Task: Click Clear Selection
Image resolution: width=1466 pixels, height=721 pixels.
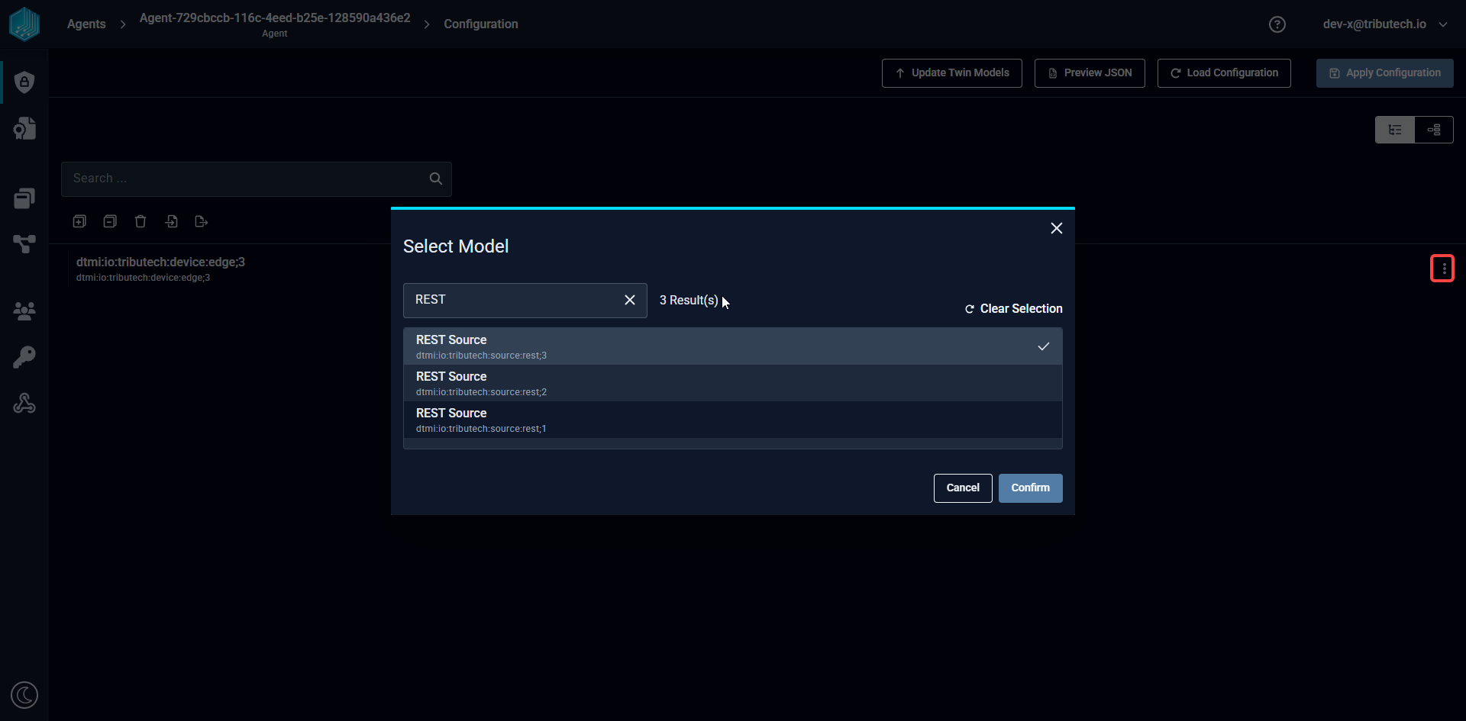Action: point(1014,309)
